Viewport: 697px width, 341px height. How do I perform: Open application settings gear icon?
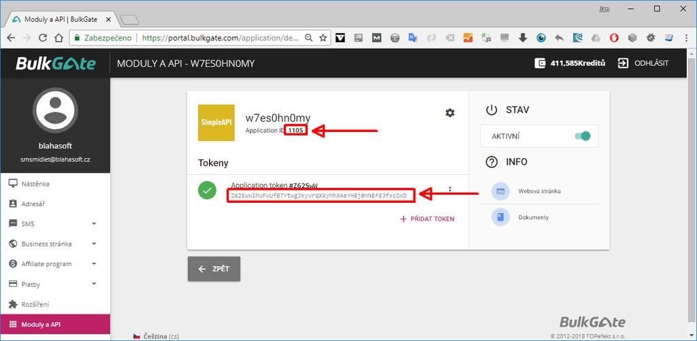click(x=450, y=113)
